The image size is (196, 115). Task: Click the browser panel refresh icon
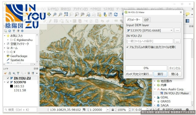[x=9, y=31]
